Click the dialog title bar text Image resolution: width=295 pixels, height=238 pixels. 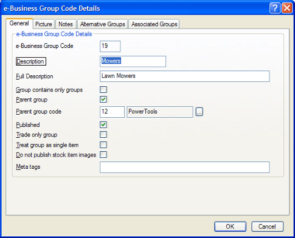coord(52,8)
